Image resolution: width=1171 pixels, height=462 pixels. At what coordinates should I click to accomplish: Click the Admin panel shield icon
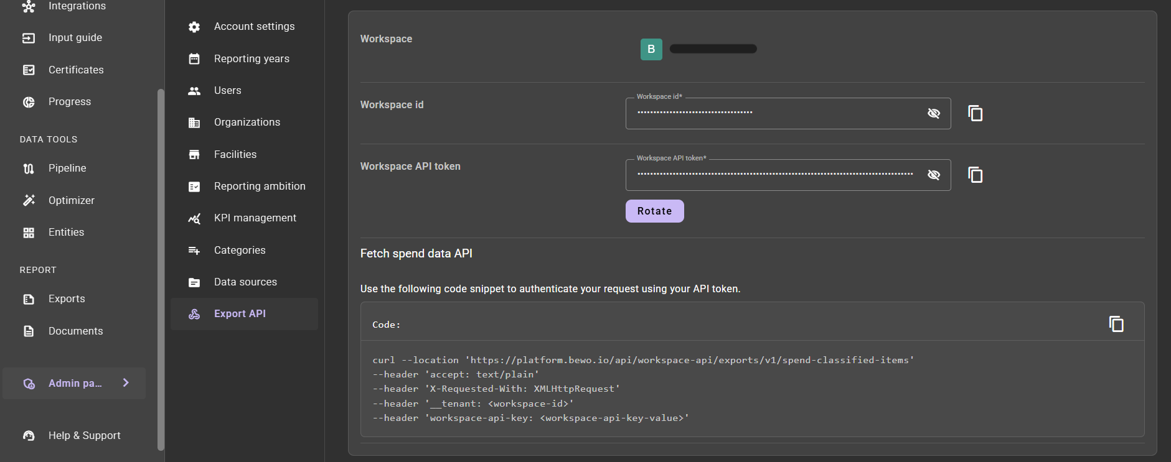(29, 384)
